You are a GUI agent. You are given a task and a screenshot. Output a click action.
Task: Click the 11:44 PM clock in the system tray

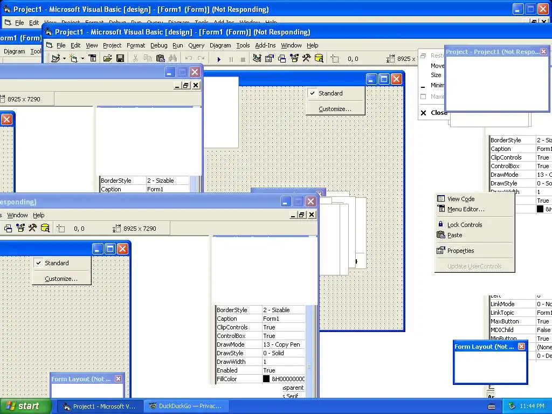[532, 406]
